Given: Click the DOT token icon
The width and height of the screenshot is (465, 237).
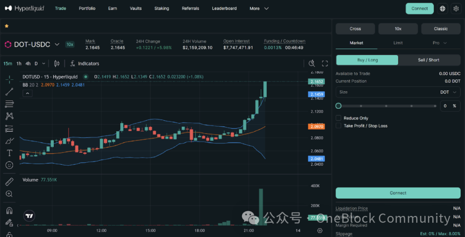Looking at the screenshot, I should pos(8,45).
